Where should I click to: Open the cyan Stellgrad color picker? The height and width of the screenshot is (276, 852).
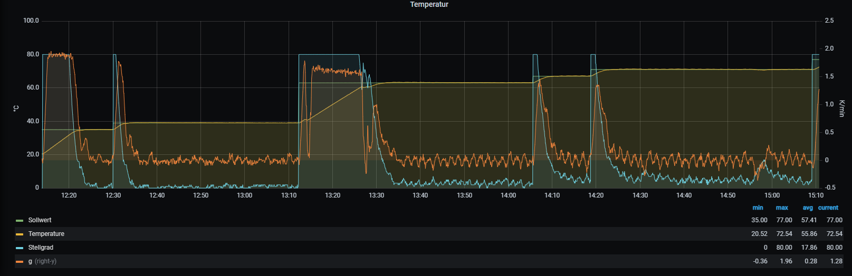20,248
